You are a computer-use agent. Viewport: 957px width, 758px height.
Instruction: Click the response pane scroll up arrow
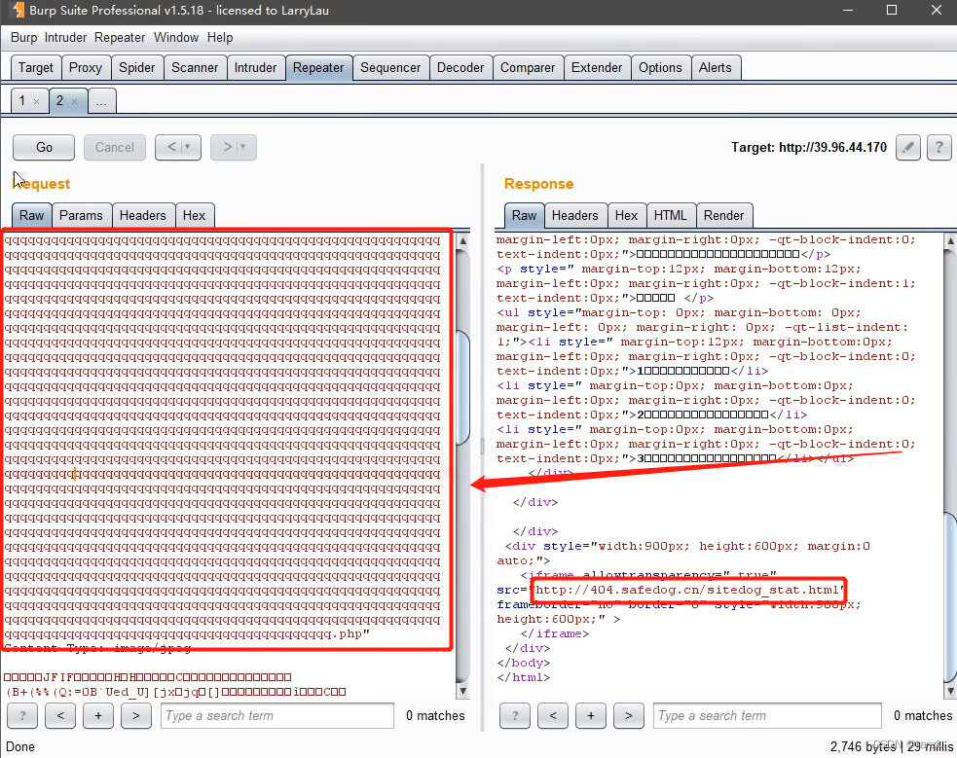click(x=950, y=241)
